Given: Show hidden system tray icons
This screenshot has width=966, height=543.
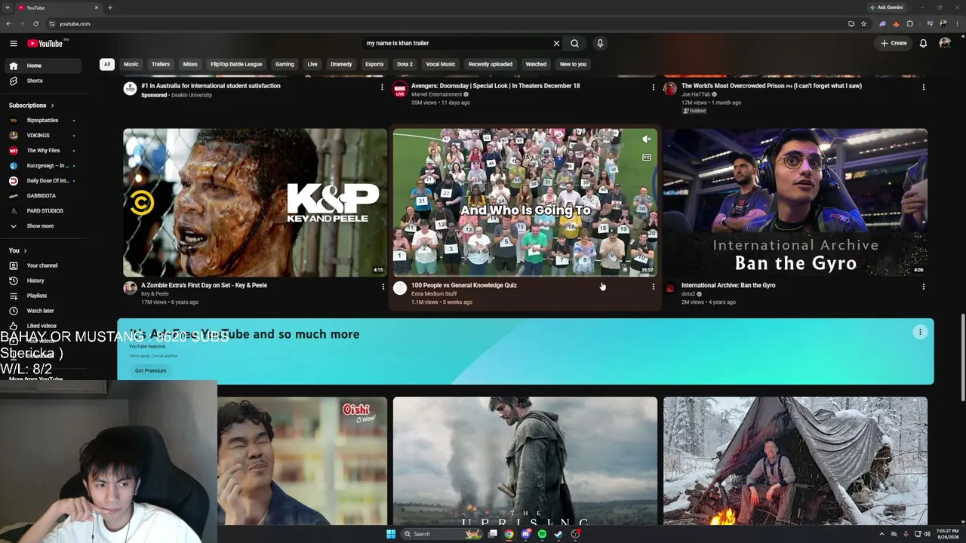Looking at the screenshot, I should coord(882,534).
